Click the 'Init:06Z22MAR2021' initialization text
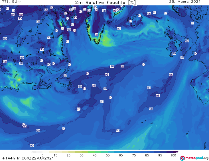Screen dimensions: 209x161 coord(35,158)
